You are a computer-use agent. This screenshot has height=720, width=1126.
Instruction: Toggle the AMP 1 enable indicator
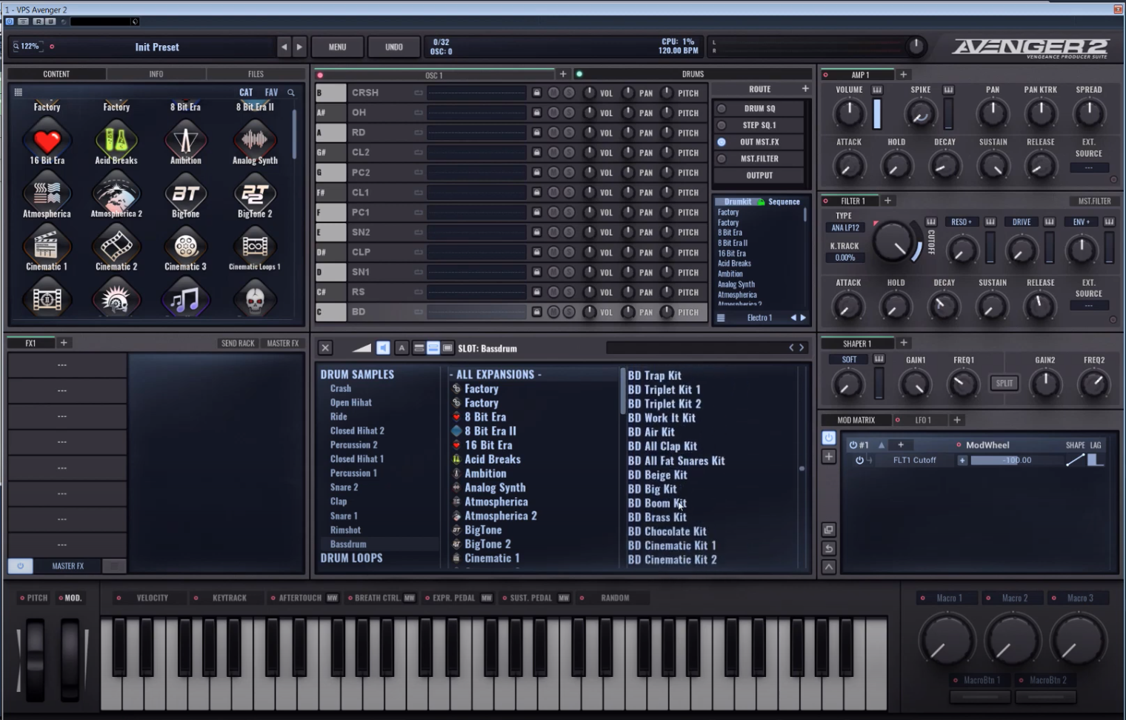pyautogui.click(x=826, y=75)
